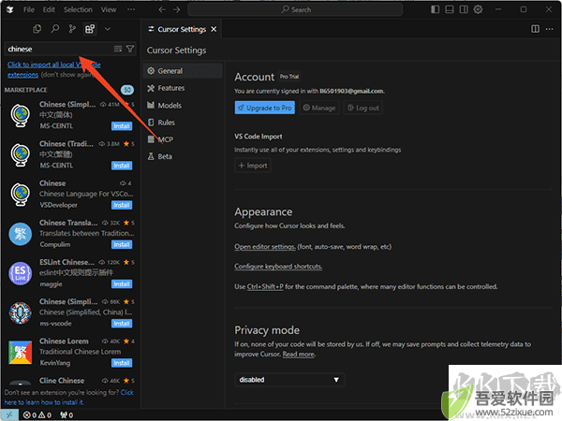Open the Edit menu

(x=49, y=9)
